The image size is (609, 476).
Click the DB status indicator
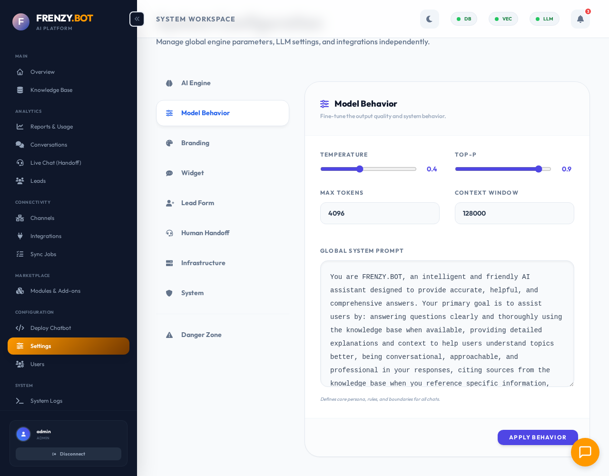pos(463,19)
